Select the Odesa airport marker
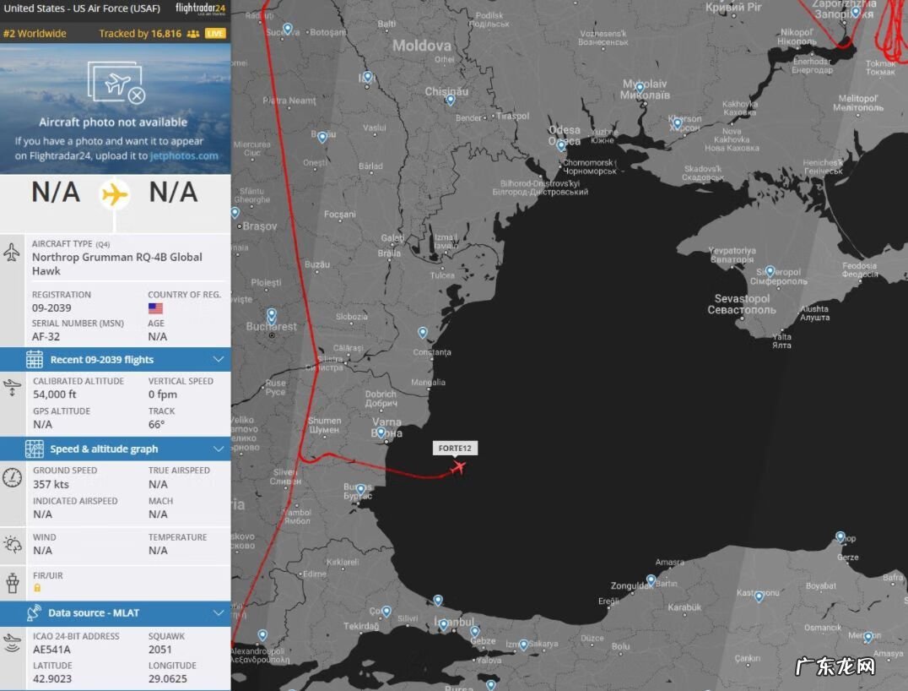The image size is (908, 691). (560, 145)
